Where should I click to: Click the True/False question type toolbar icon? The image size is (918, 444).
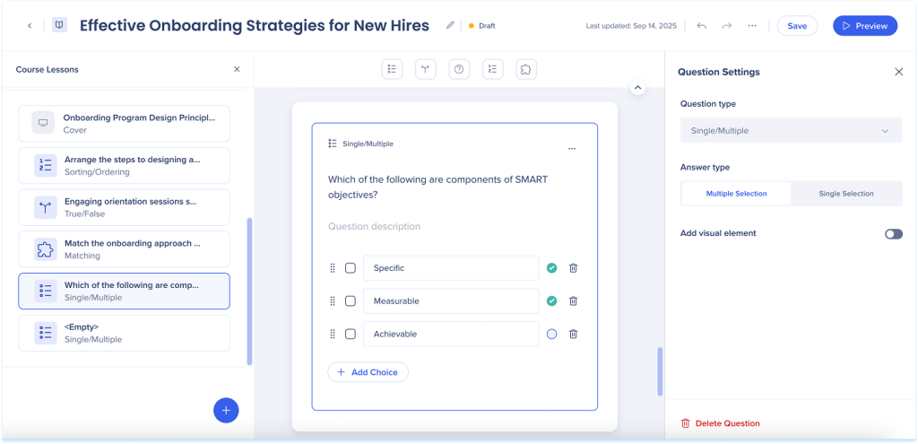coord(426,69)
